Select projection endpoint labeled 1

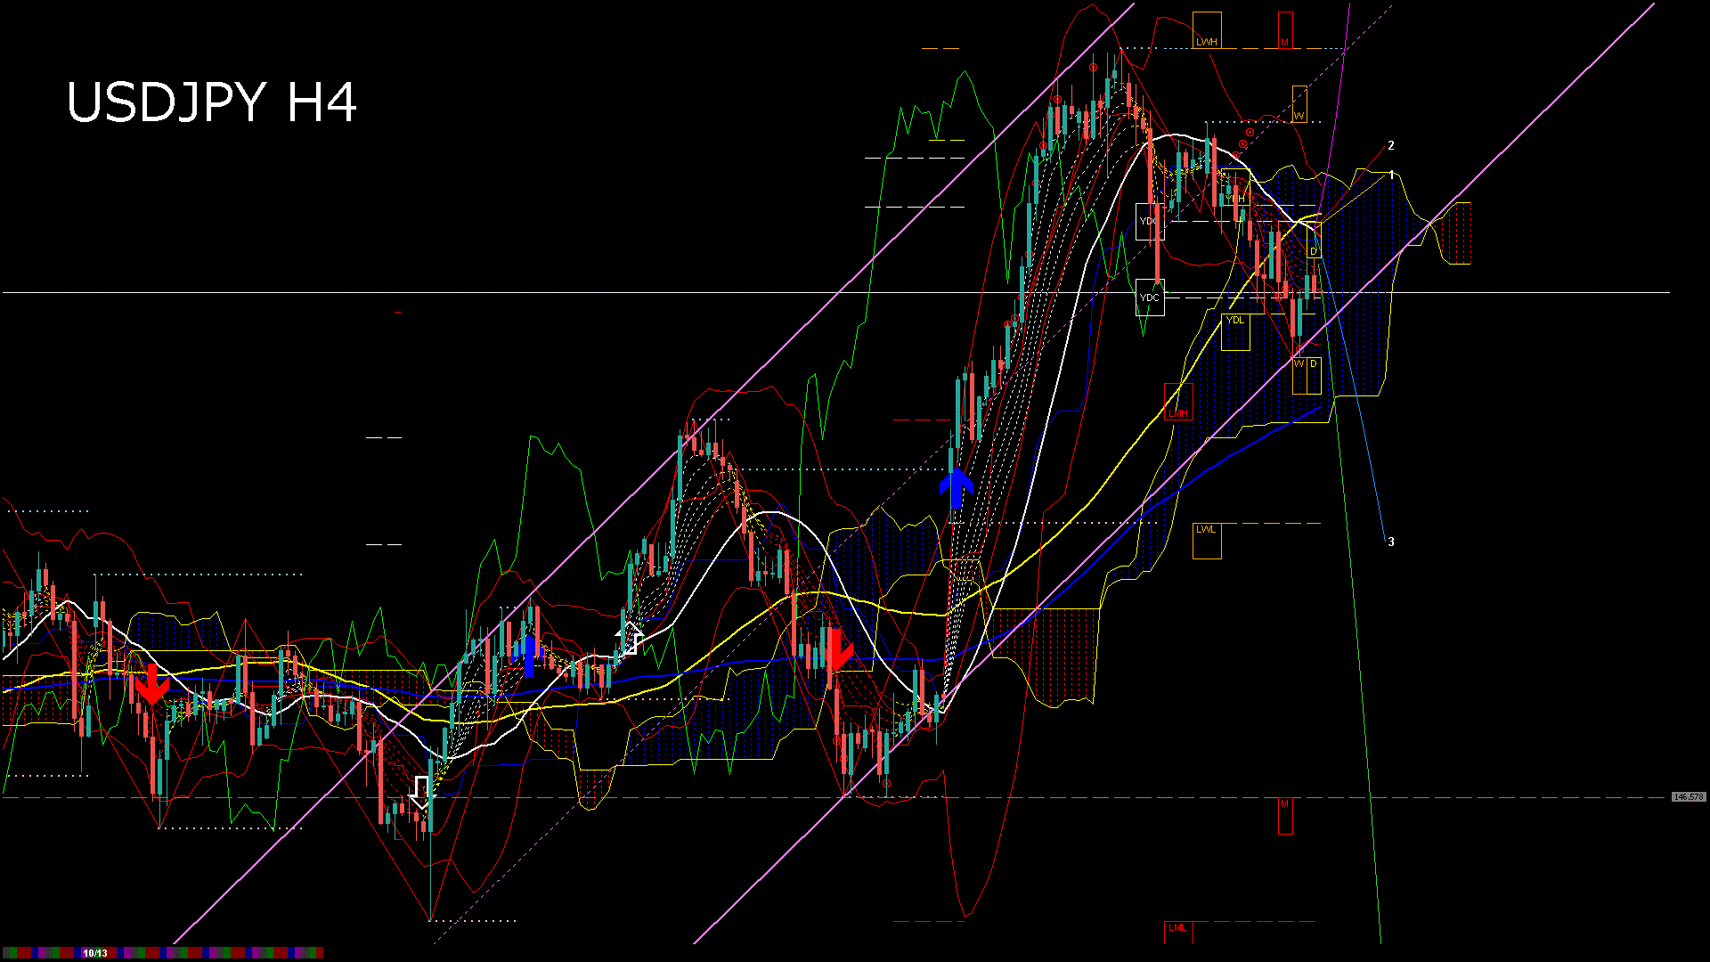coord(1391,175)
